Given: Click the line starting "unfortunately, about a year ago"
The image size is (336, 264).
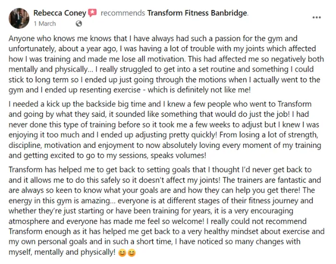Looking at the screenshot, I should click(162, 48).
